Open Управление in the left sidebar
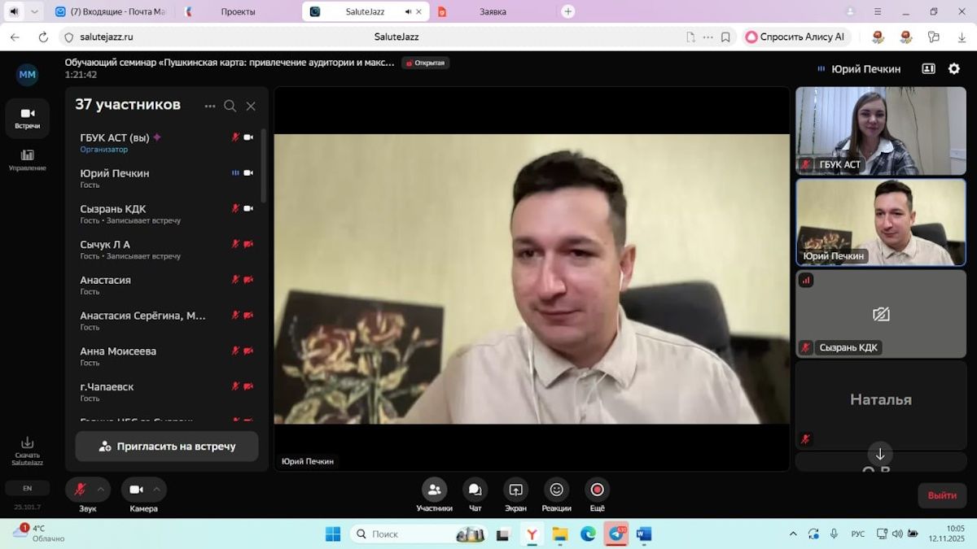Viewport: 977px width, 549px height. [27, 160]
